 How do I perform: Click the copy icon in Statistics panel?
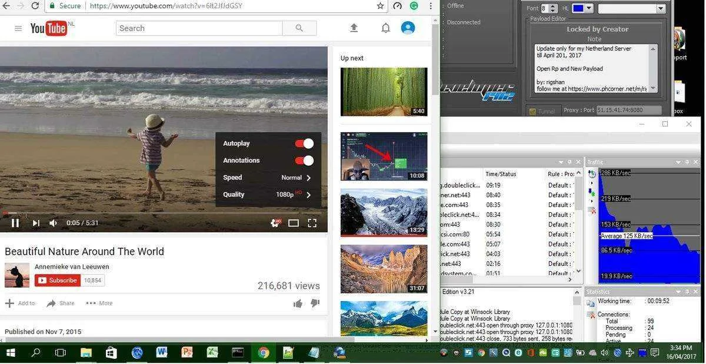(591, 303)
